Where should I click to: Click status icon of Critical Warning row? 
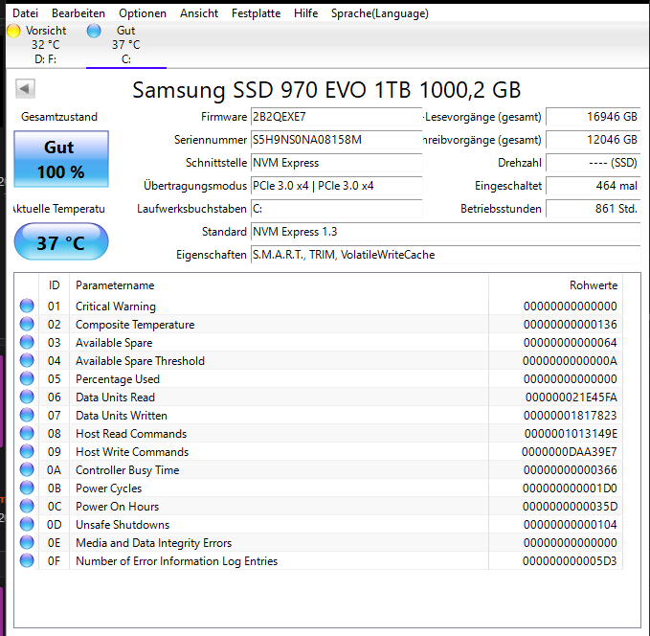[27, 306]
